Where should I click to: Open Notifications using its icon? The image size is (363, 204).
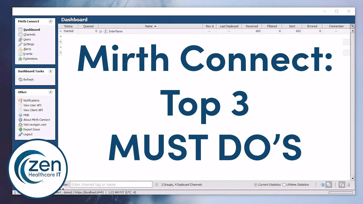click(20, 100)
